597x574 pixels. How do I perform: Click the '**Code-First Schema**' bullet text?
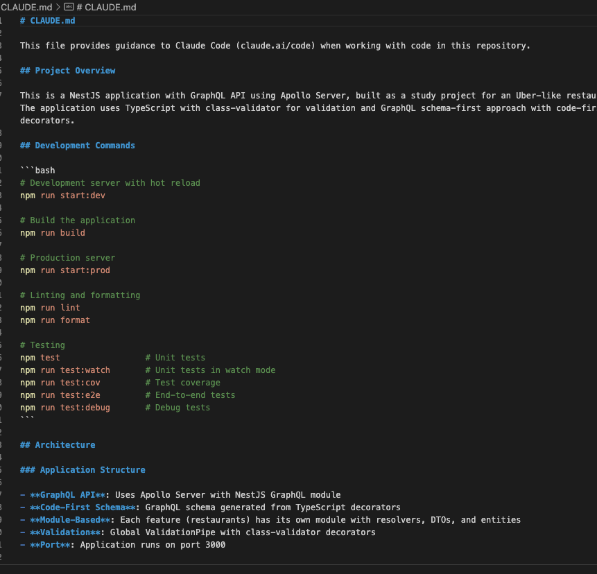83,507
